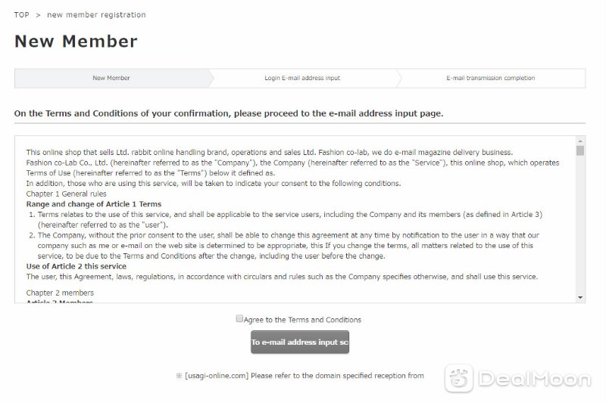The image size is (606, 403).
Task: Click the terms box scrollbar thumb
Action: [x=580, y=150]
